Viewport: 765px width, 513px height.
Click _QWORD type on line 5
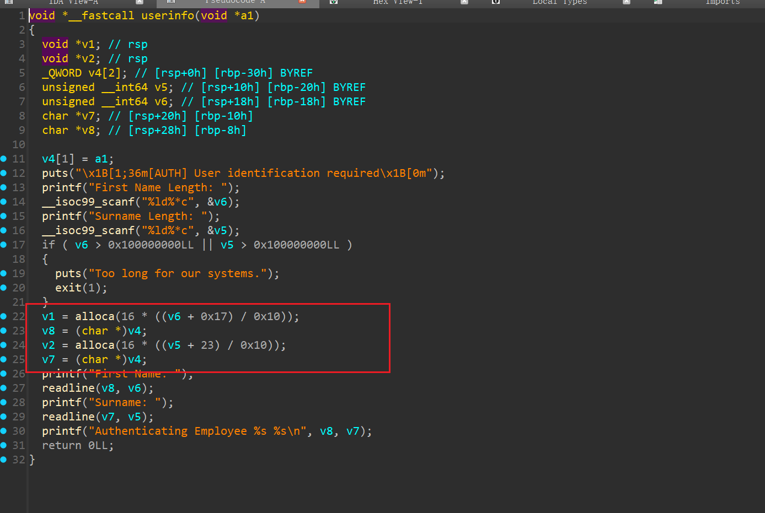coord(62,73)
